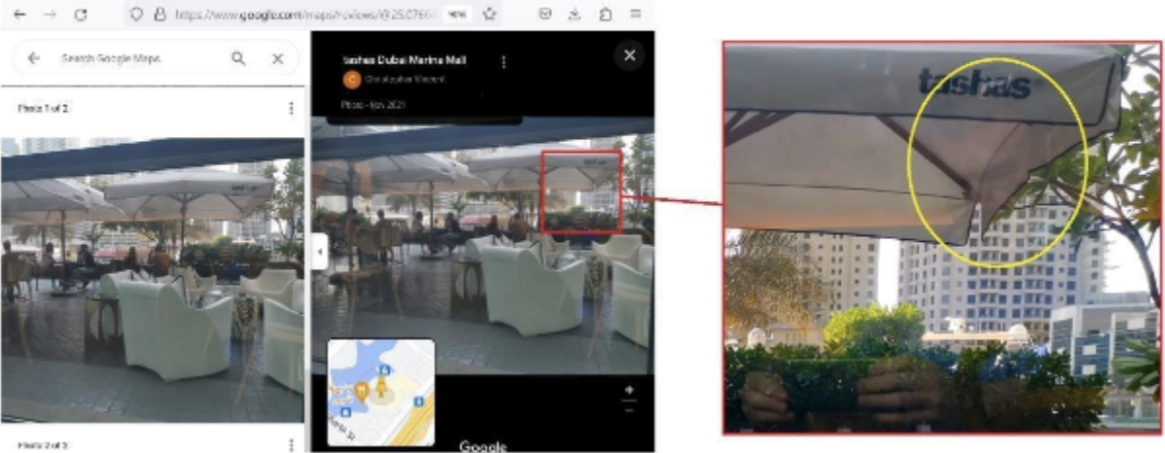View site info via the padlock icon
Viewport: 1165px width, 453px height.
point(159,15)
